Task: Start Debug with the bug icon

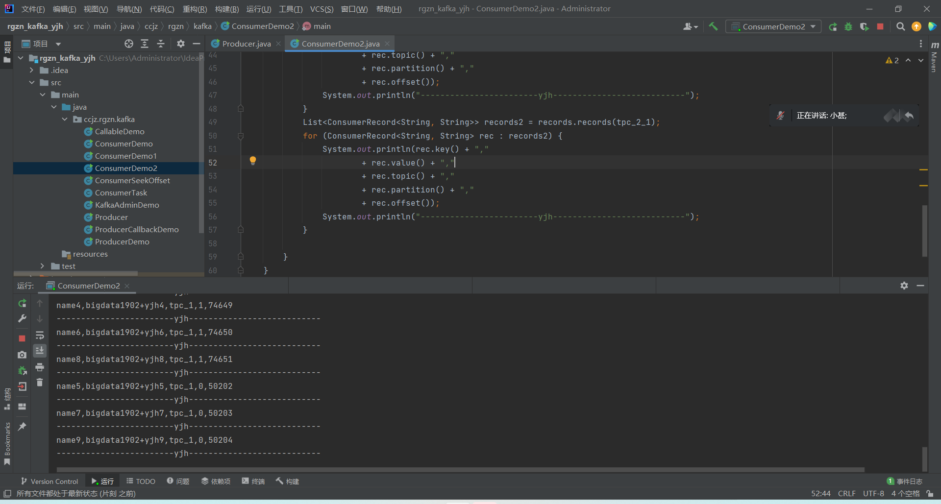Action: (848, 26)
